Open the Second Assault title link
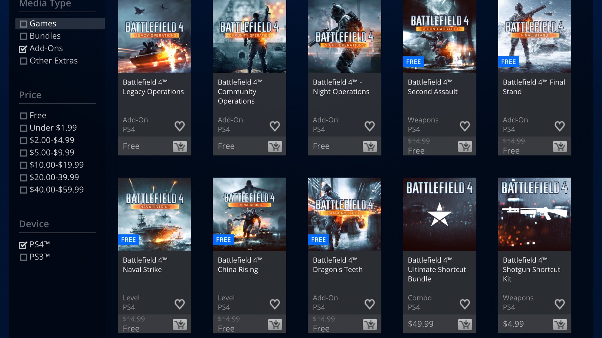 (433, 87)
